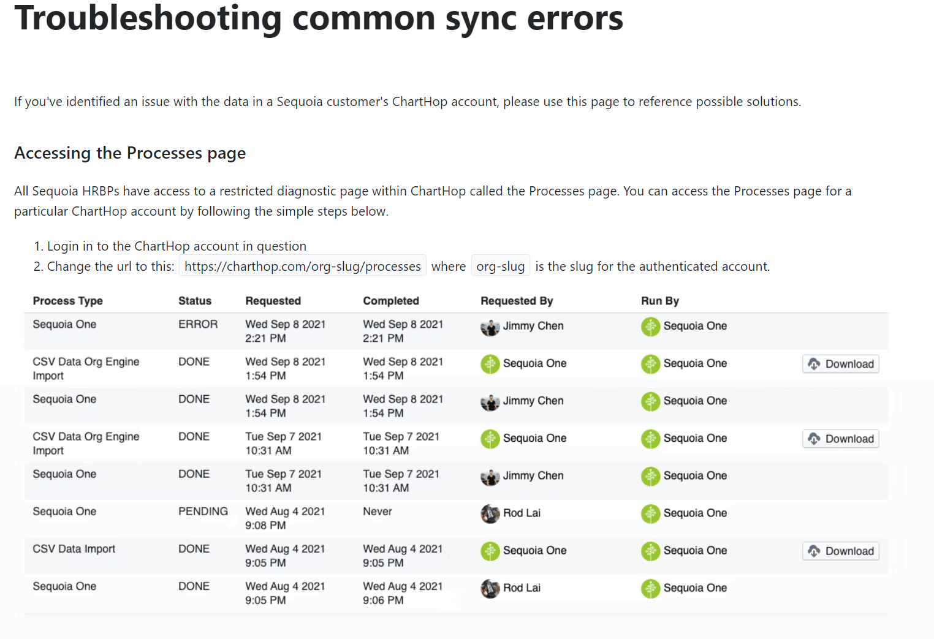Click the Status column header

click(x=195, y=301)
